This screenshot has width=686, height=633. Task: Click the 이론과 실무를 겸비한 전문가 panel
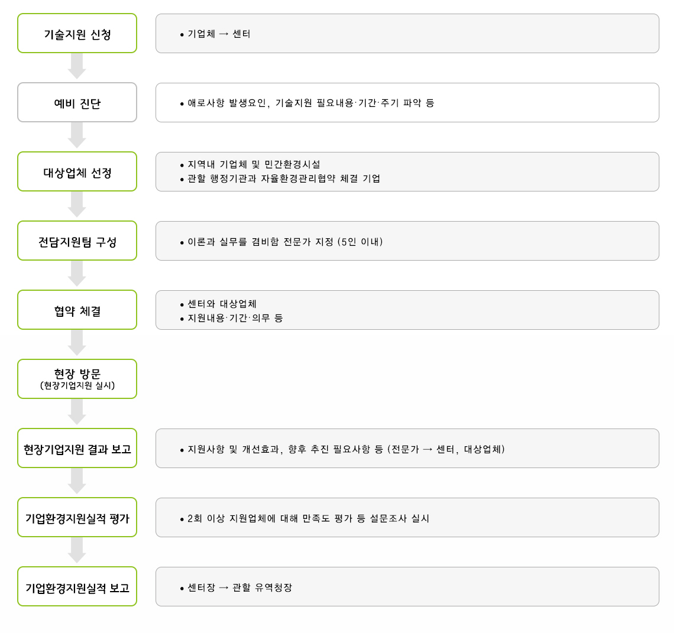407,241
